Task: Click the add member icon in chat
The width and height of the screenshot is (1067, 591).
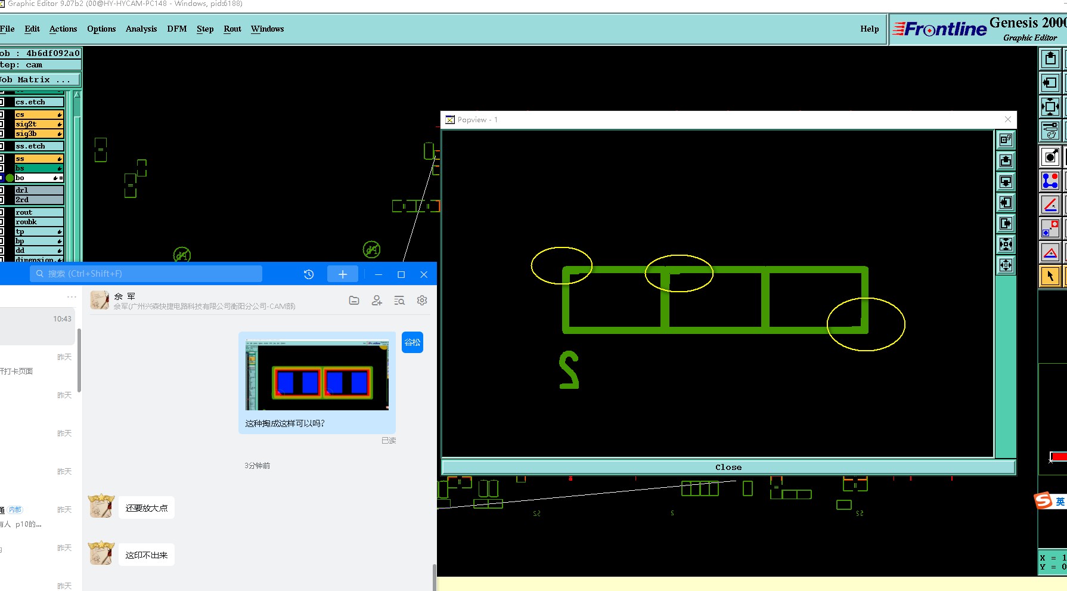Action: pyautogui.click(x=377, y=301)
